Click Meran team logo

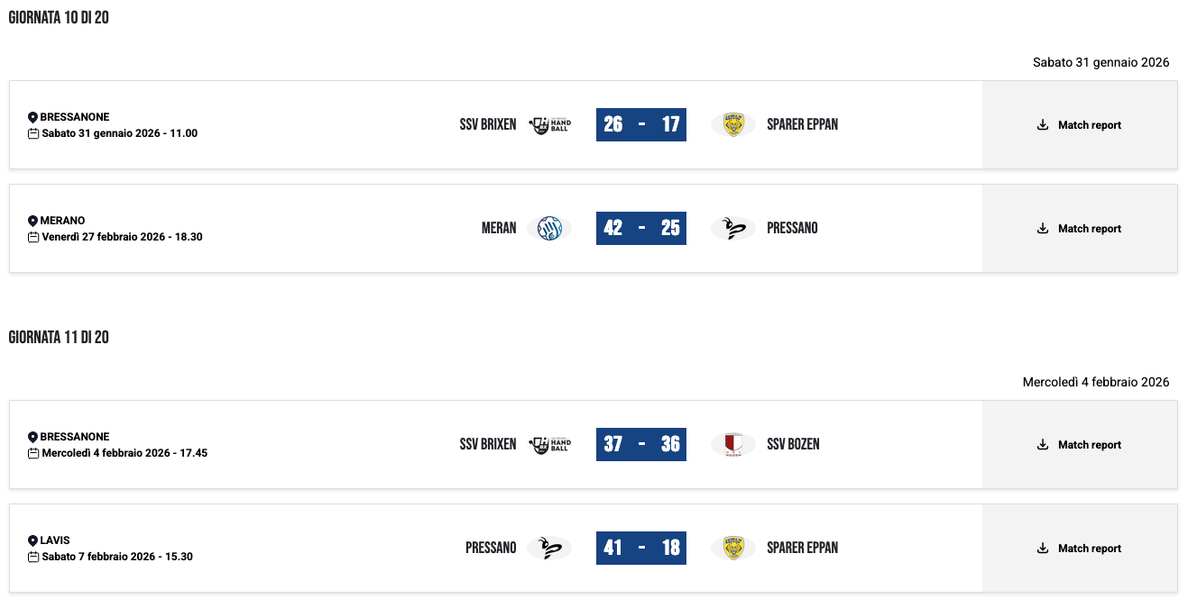click(x=549, y=229)
